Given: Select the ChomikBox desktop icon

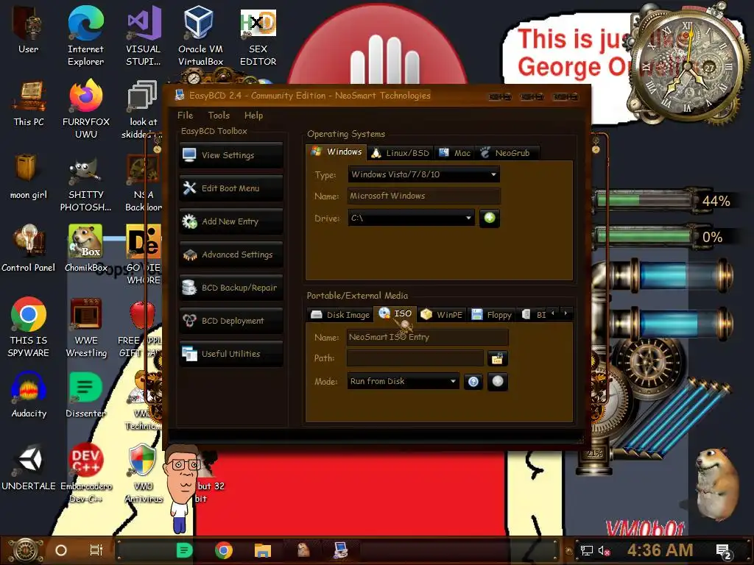Looking at the screenshot, I should click(85, 249).
